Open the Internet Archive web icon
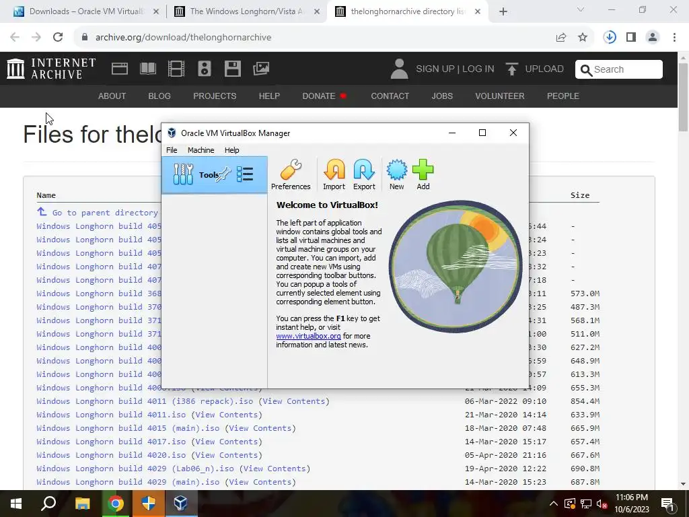This screenshot has height=517, width=689. [x=120, y=69]
